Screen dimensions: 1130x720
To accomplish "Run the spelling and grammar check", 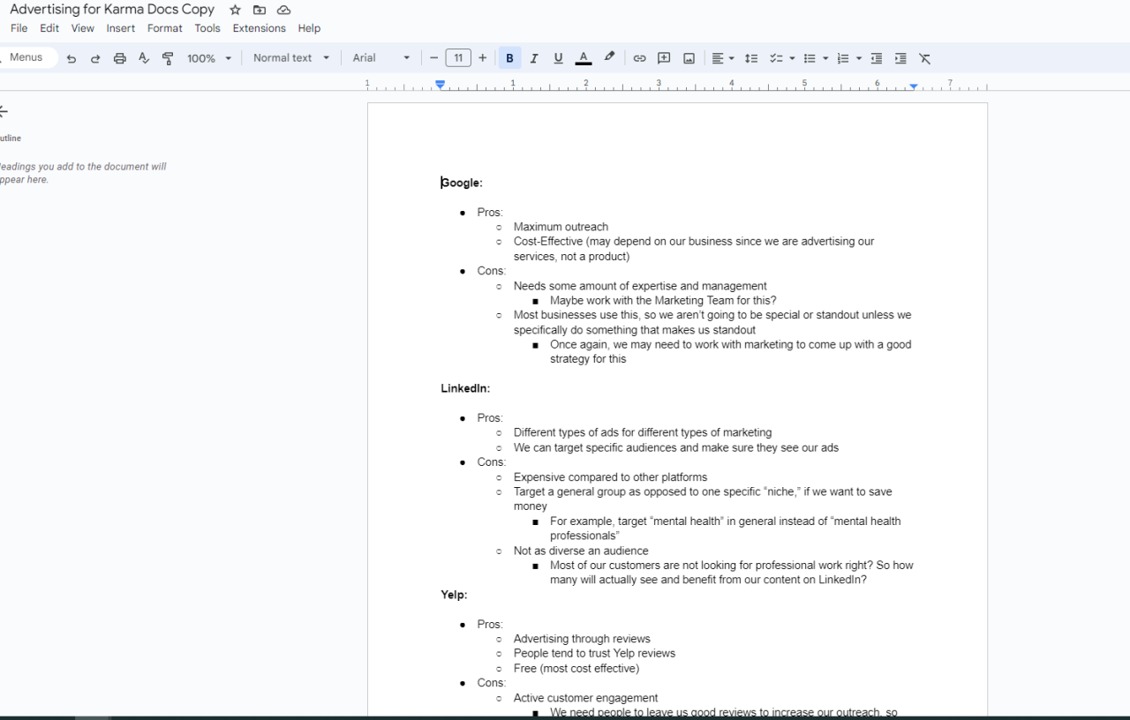I will coord(144,58).
